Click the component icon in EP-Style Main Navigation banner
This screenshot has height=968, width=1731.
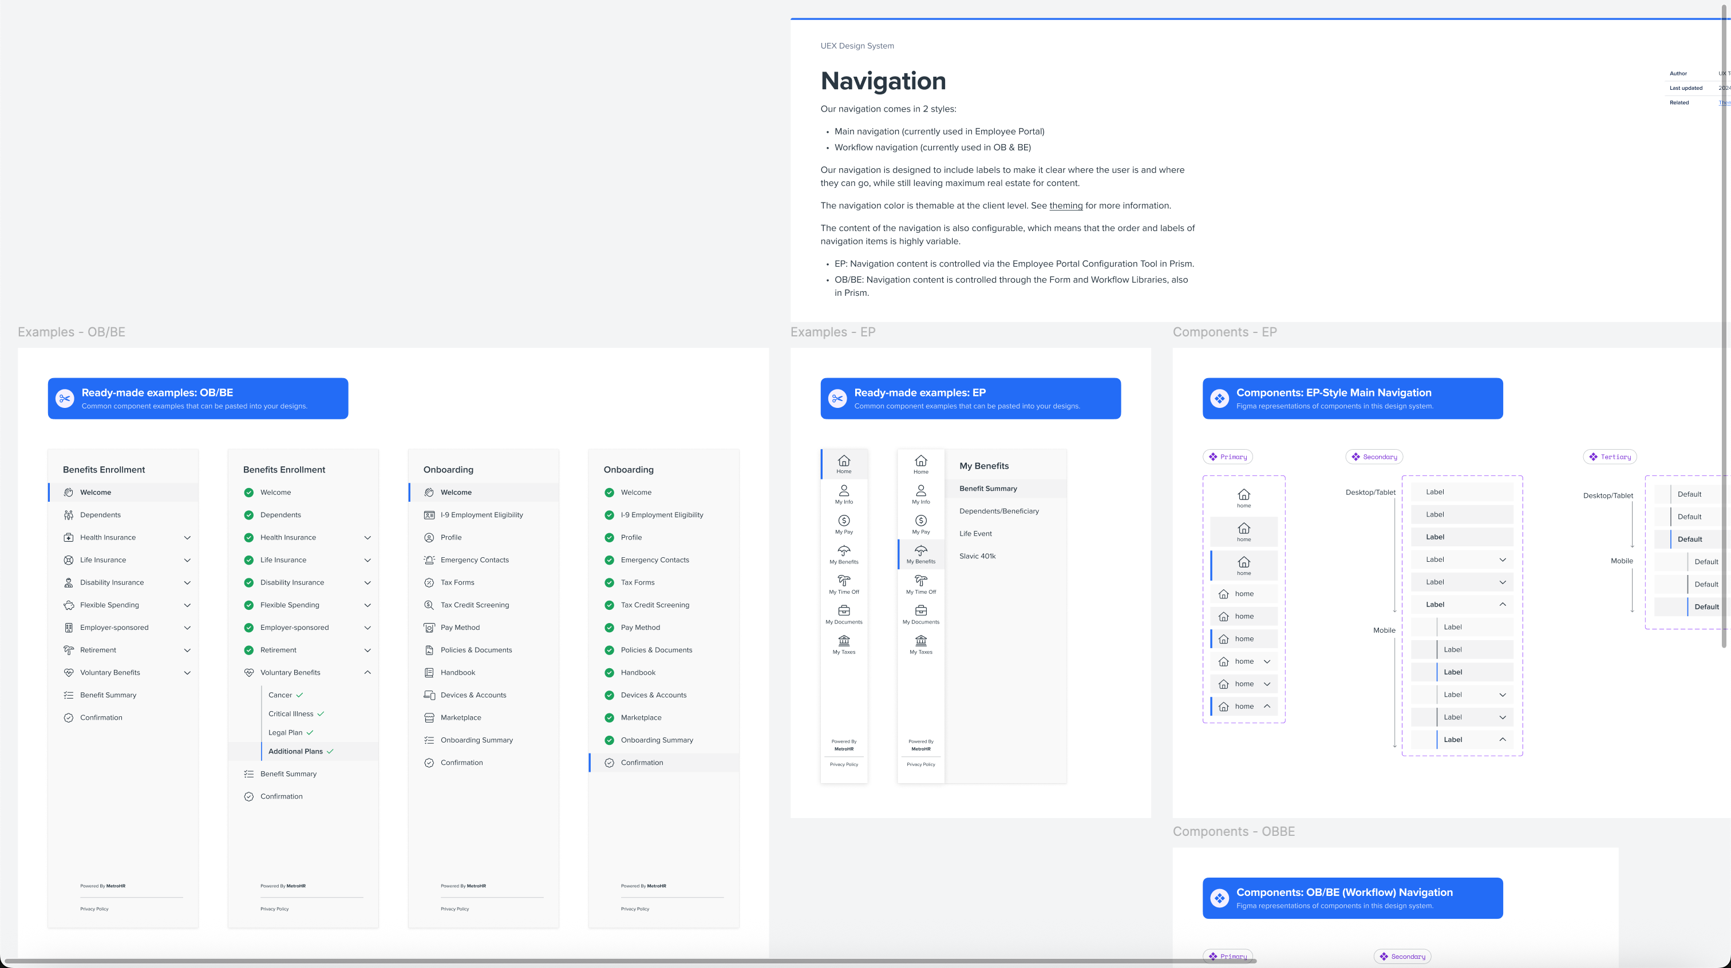point(1219,398)
